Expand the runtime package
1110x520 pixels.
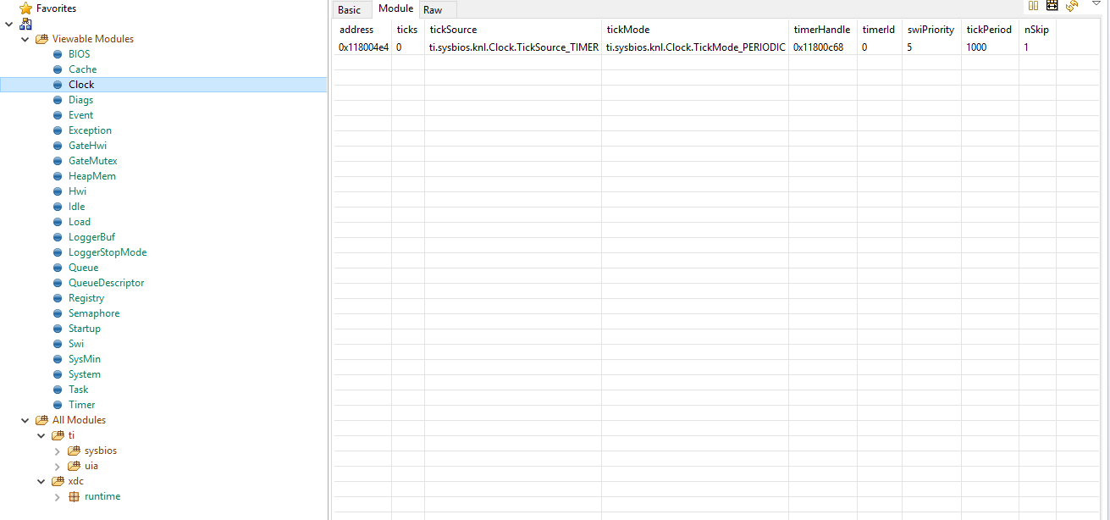58,496
